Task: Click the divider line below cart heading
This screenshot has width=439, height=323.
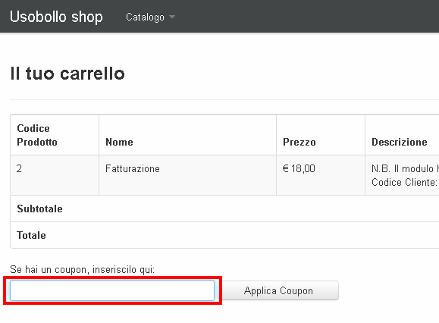Action: tap(224, 99)
